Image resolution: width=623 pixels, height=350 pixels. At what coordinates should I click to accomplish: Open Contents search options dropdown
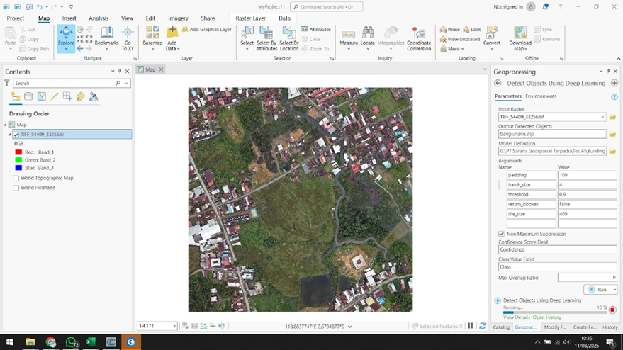(126, 83)
